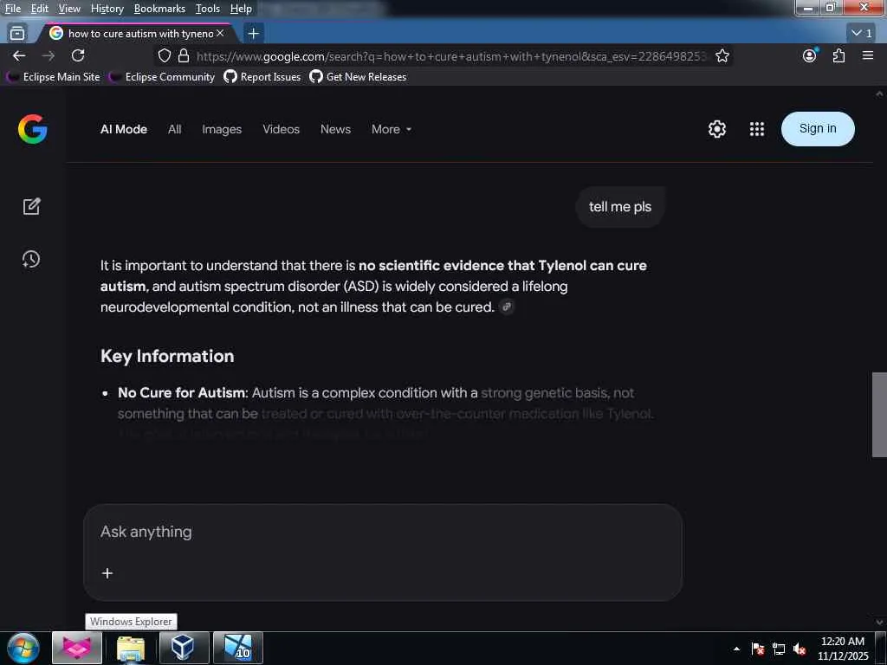The height and width of the screenshot is (665, 887).
Task: Switch to the Images tab
Action: pos(222,130)
